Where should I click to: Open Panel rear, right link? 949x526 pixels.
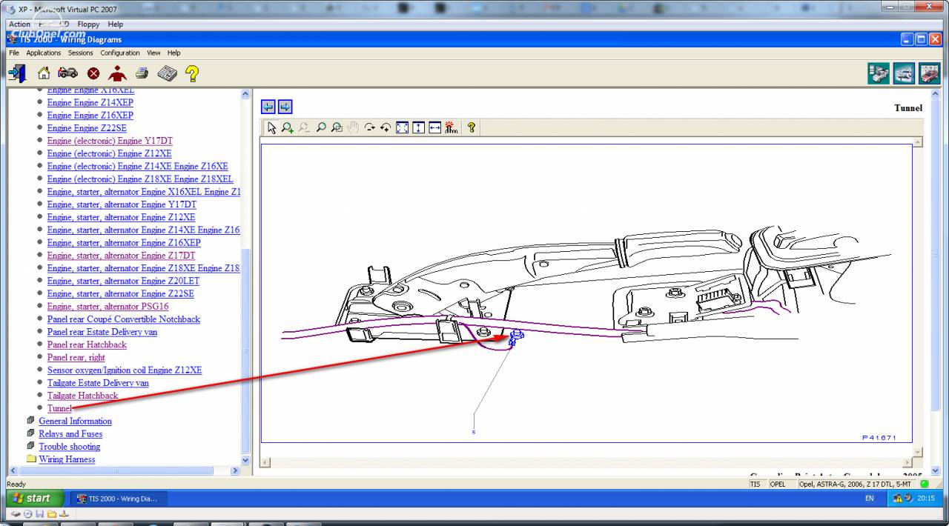coord(76,357)
